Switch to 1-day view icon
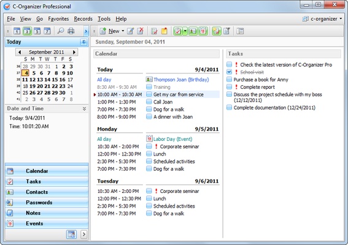 [17, 31]
